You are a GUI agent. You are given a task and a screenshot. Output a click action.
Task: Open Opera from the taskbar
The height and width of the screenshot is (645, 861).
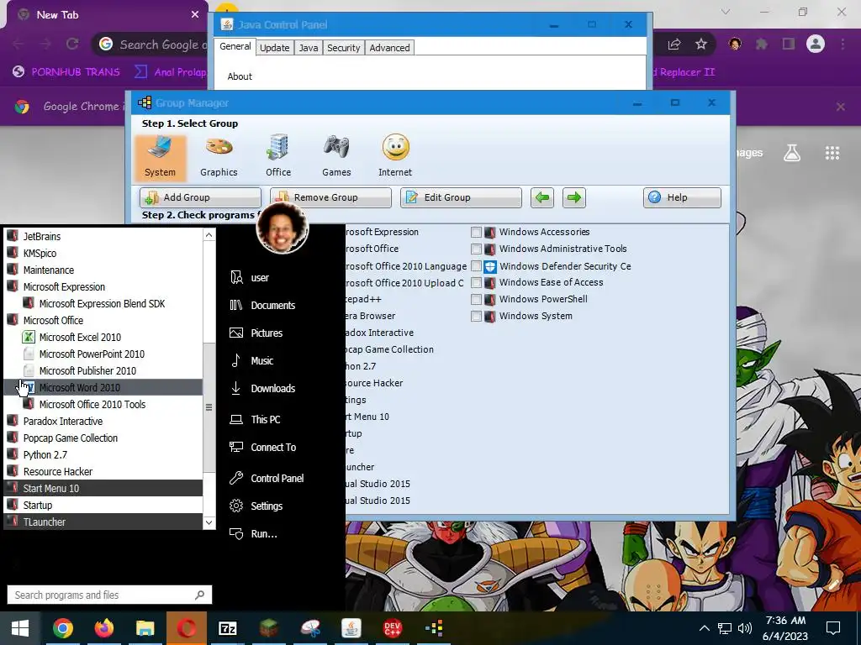click(x=186, y=628)
